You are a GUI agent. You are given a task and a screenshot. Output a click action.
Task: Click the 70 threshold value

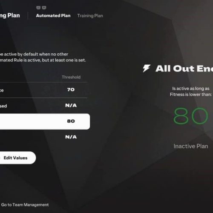[x=71, y=89]
